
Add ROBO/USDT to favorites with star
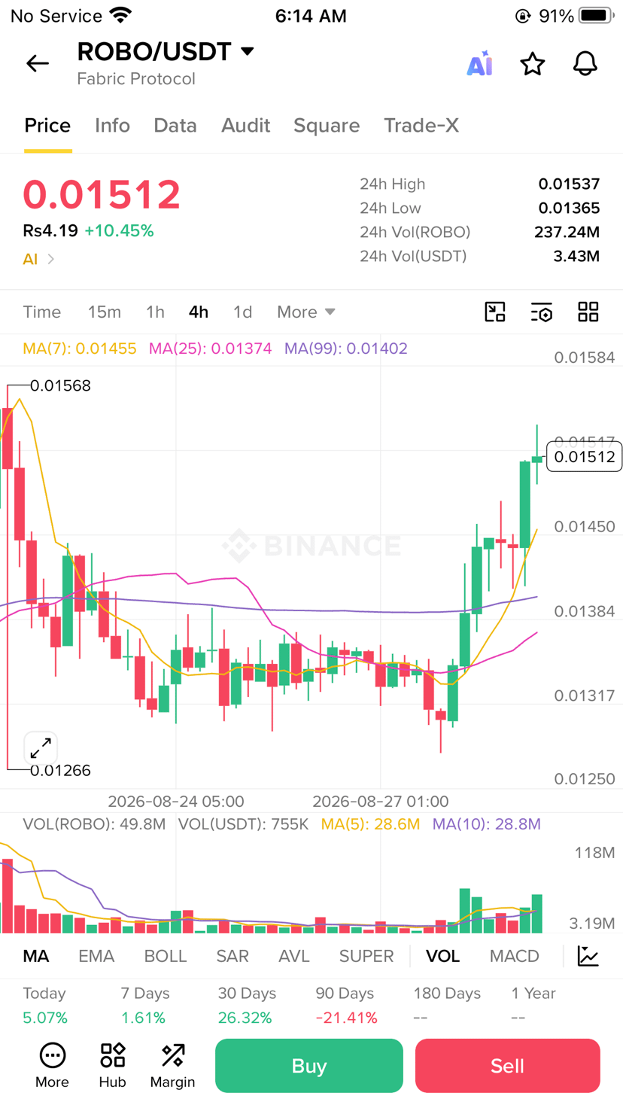coord(533,64)
